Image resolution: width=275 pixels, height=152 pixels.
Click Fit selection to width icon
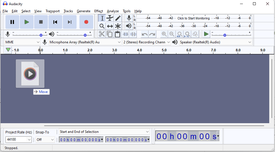click(180, 34)
